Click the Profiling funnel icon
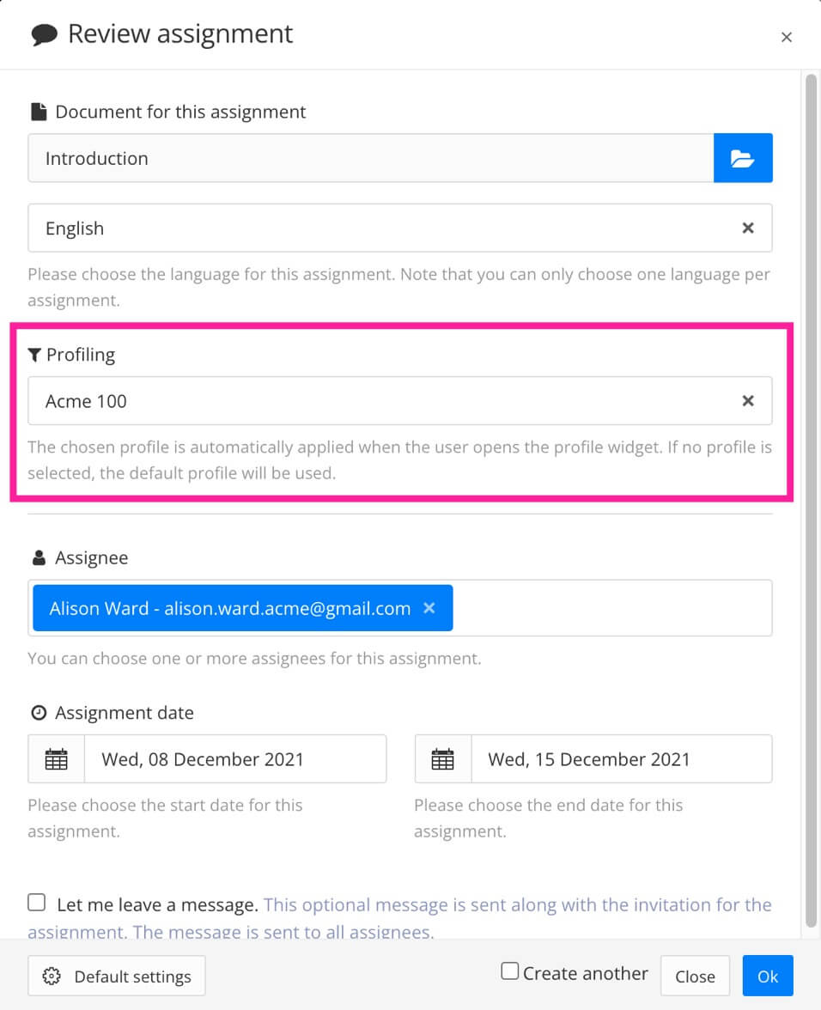 (35, 354)
